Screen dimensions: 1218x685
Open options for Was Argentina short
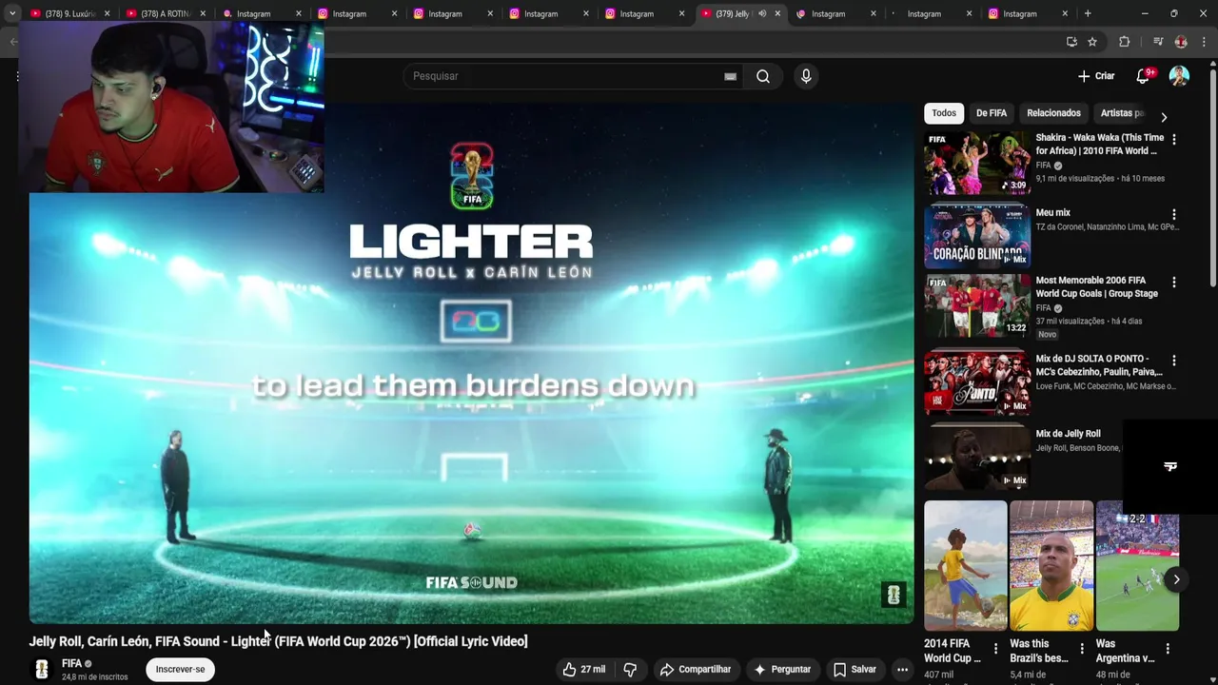tap(1168, 649)
